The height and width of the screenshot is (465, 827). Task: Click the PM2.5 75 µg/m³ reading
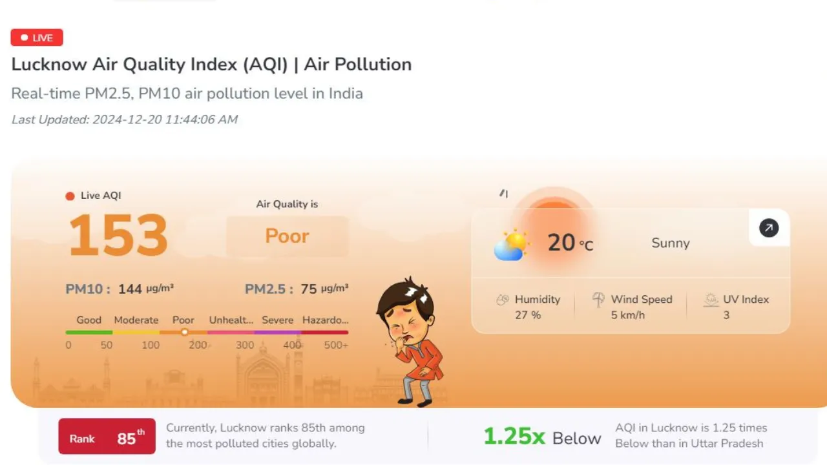pos(297,289)
